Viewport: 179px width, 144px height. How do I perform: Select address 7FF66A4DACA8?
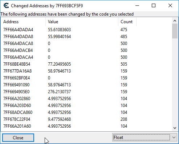click(18, 44)
